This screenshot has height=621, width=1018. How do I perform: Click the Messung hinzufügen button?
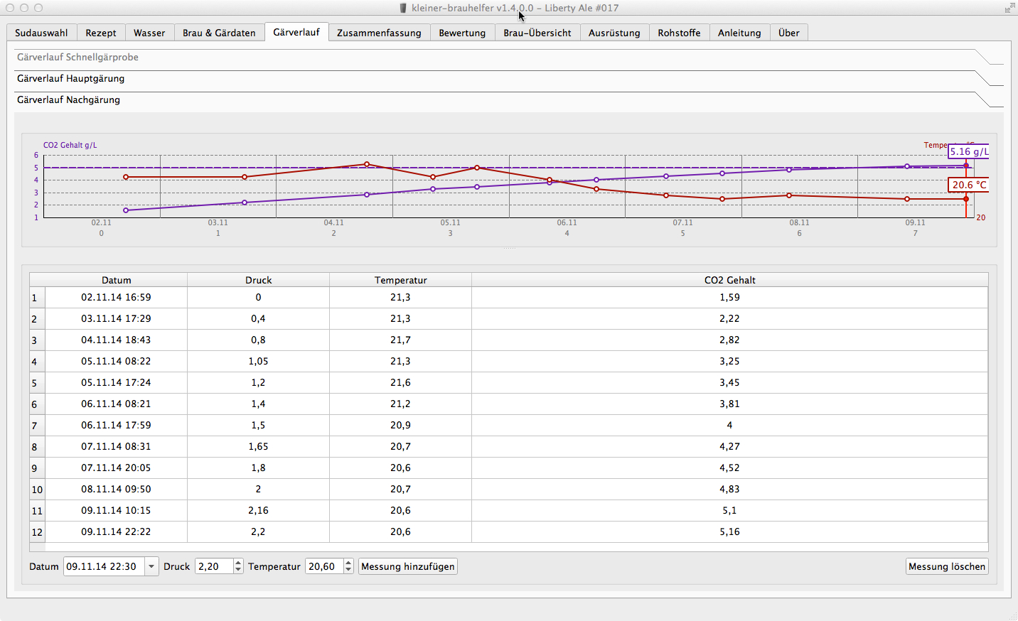click(x=407, y=566)
